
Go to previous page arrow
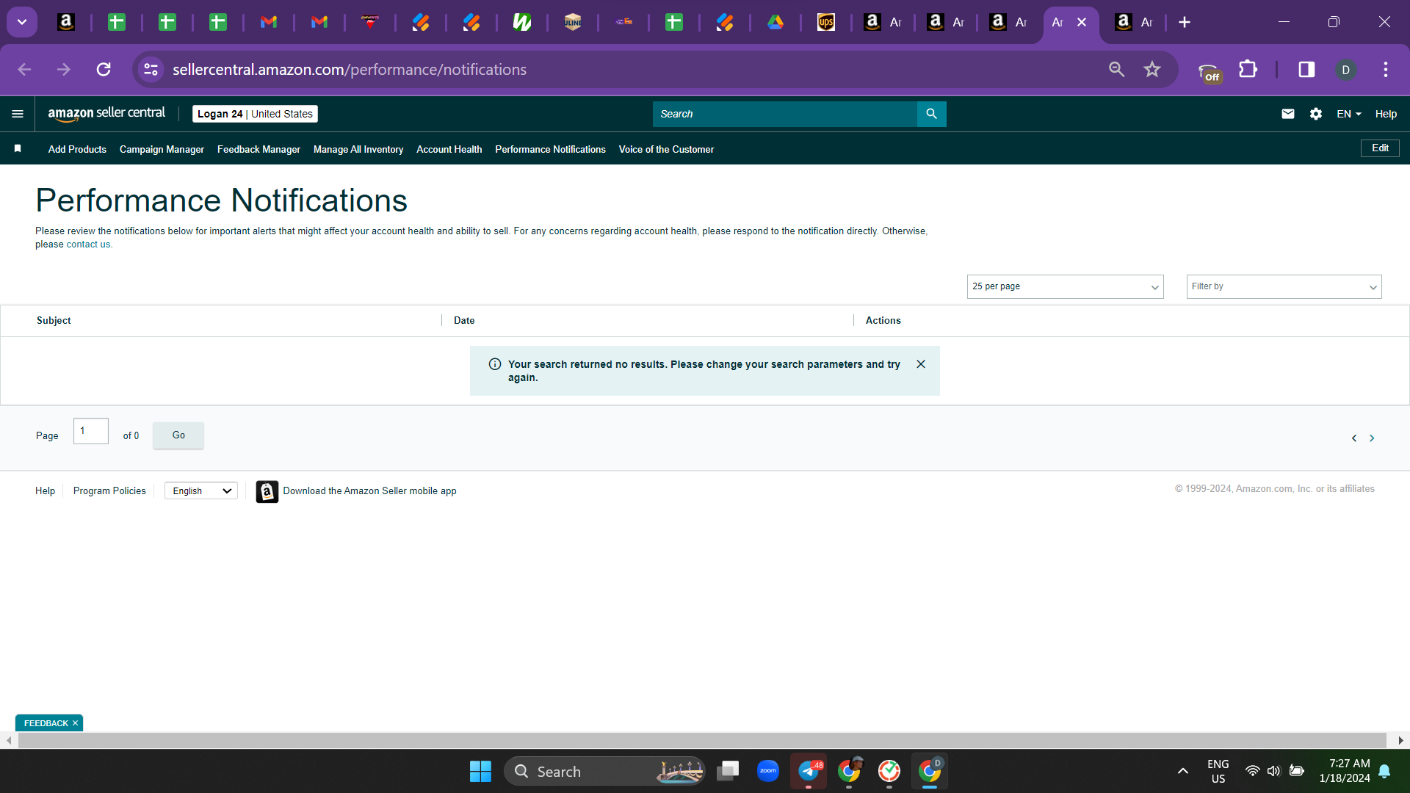tap(1353, 438)
